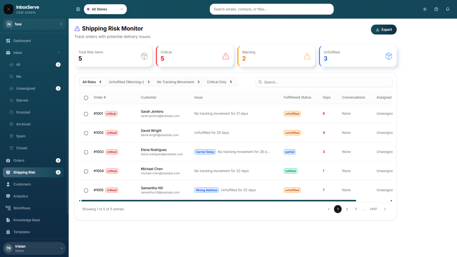Click the Closed archive icon
The image size is (457, 257).
coord(11,148)
